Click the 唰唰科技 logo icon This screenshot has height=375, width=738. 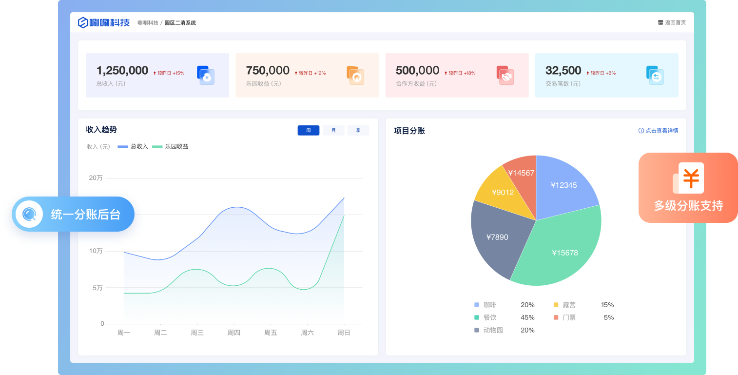pyautogui.click(x=83, y=22)
